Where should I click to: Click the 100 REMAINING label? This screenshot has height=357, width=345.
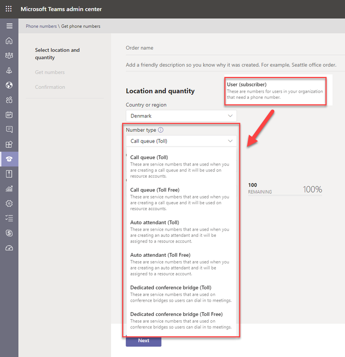point(260,189)
